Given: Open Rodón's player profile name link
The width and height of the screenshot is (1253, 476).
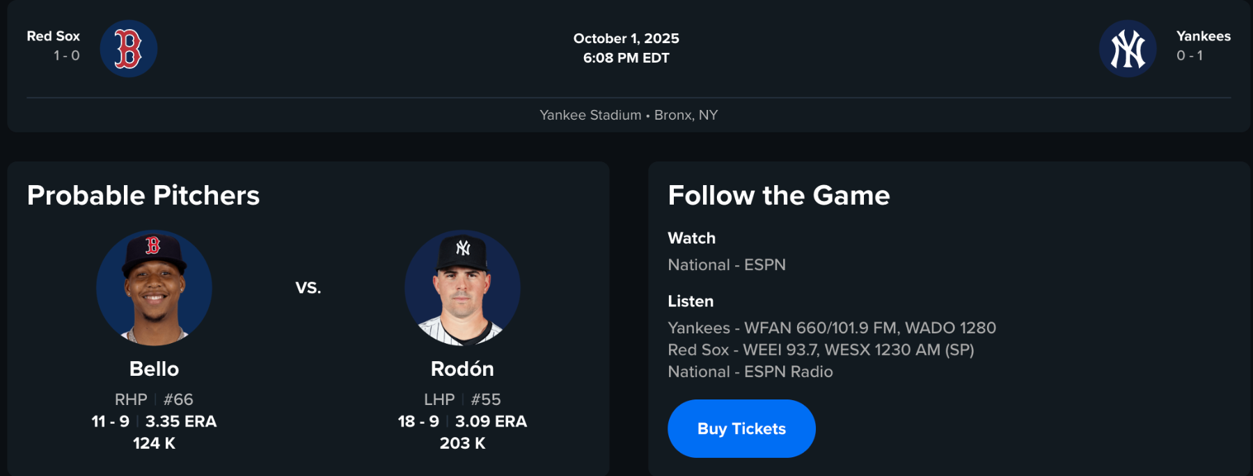Looking at the screenshot, I should [462, 369].
